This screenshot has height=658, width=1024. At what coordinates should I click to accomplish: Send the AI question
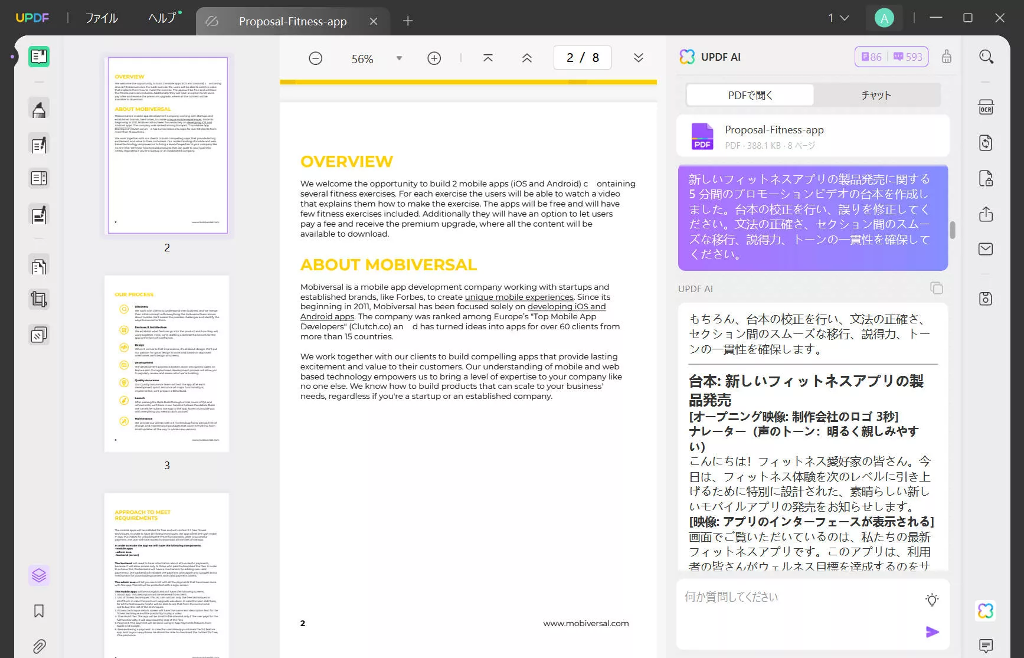(x=932, y=632)
